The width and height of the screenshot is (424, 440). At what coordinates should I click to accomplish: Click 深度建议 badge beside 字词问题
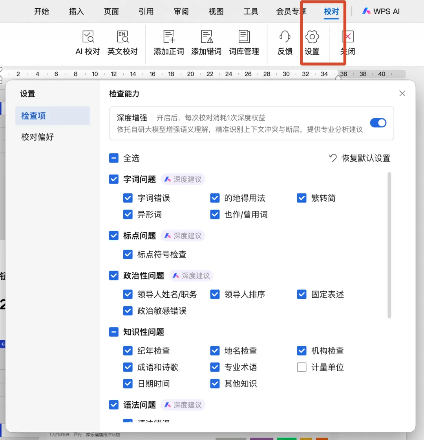[x=183, y=179]
